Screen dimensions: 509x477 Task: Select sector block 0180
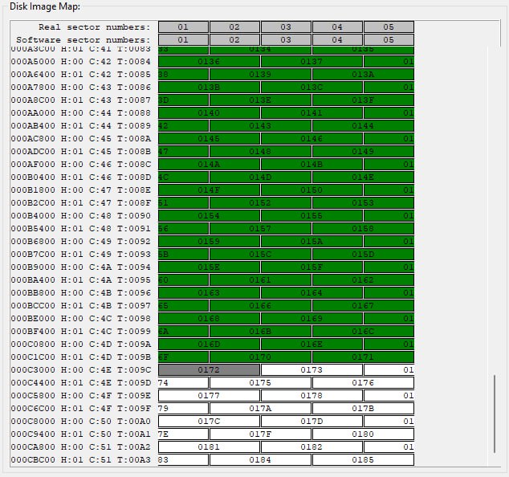click(x=363, y=434)
